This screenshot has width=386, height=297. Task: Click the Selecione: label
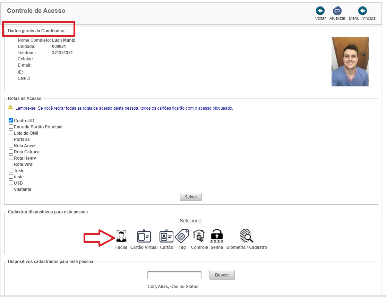(191, 221)
